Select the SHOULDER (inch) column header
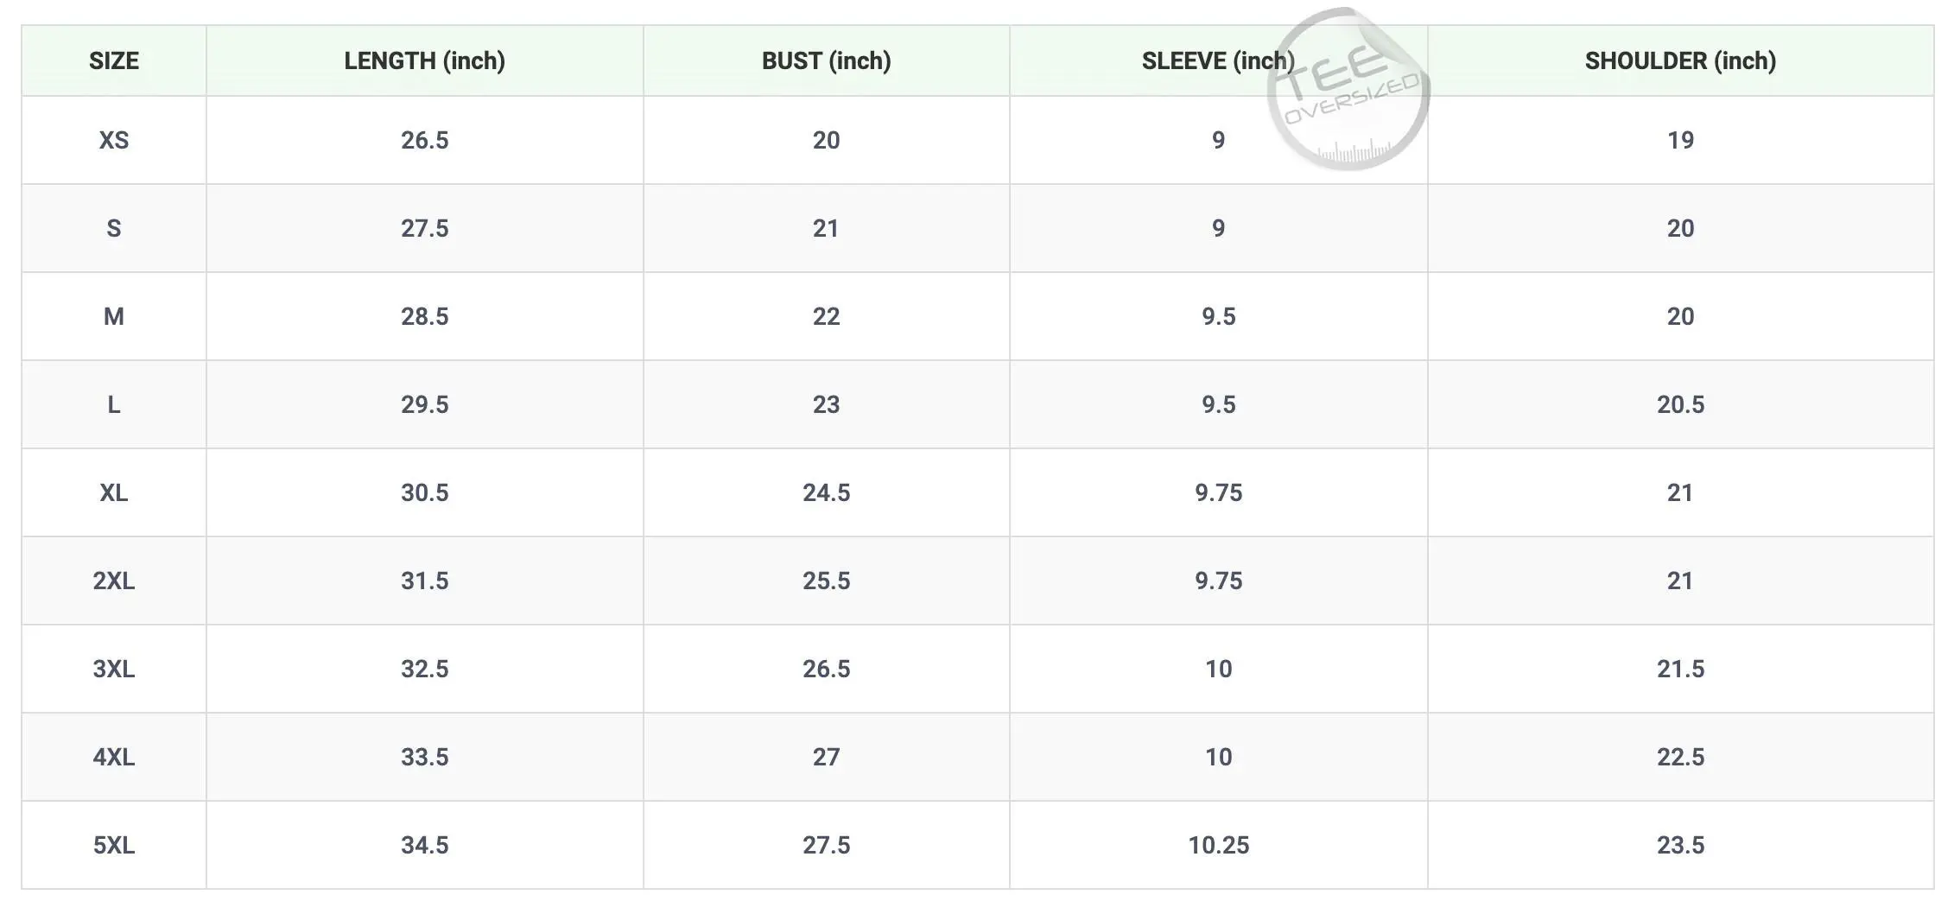The height and width of the screenshot is (914, 1954). [x=1680, y=60]
